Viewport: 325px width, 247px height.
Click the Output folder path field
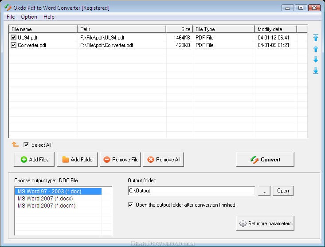(x=191, y=191)
